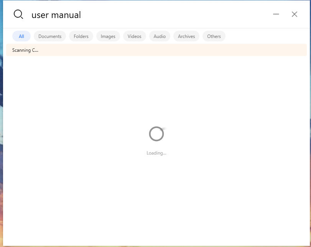311x247 pixels.
Task: Show Archives results only
Action: 186,36
